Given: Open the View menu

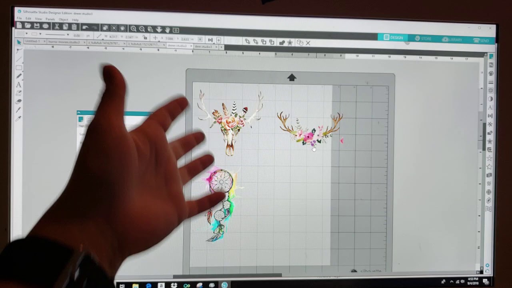Looking at the screenshot, I should [38, 19].
